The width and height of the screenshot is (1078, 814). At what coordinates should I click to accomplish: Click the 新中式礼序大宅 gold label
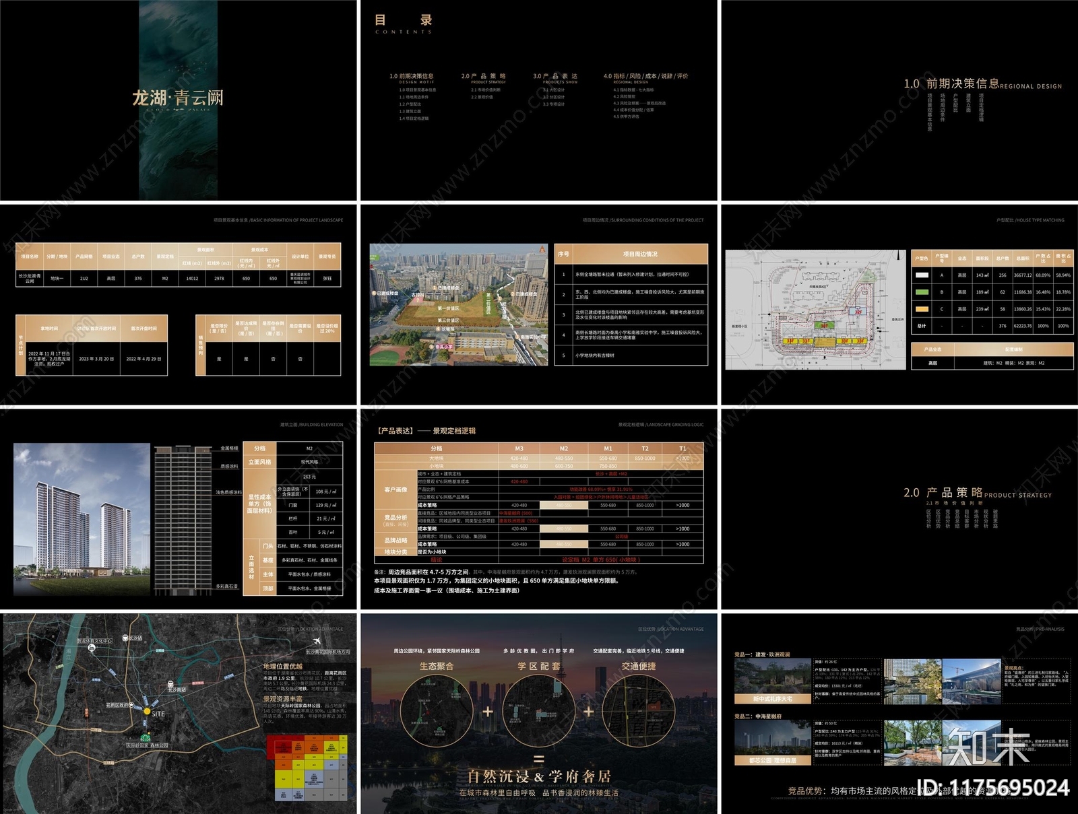point(773,699)
